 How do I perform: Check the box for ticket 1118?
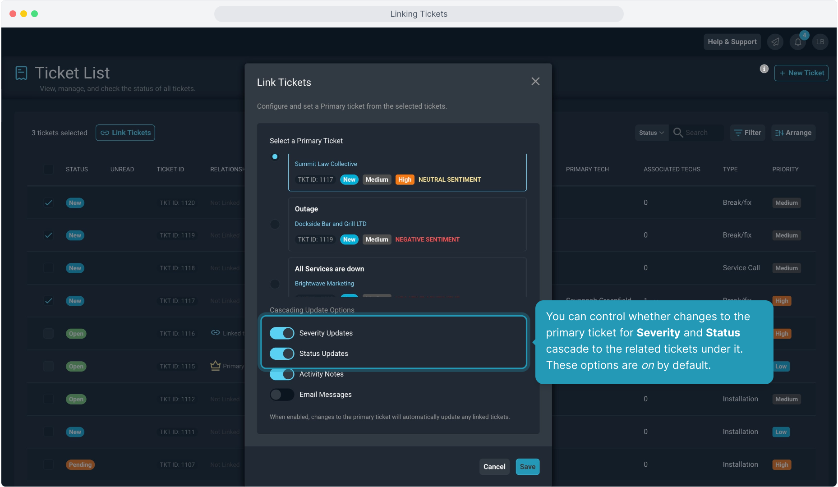pyautogui.click(x=48, y=268)
